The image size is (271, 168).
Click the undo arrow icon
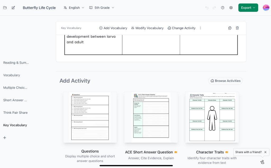point(207,8)
